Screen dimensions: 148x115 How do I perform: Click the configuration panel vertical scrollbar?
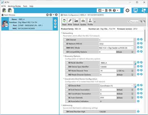point(145,36)
